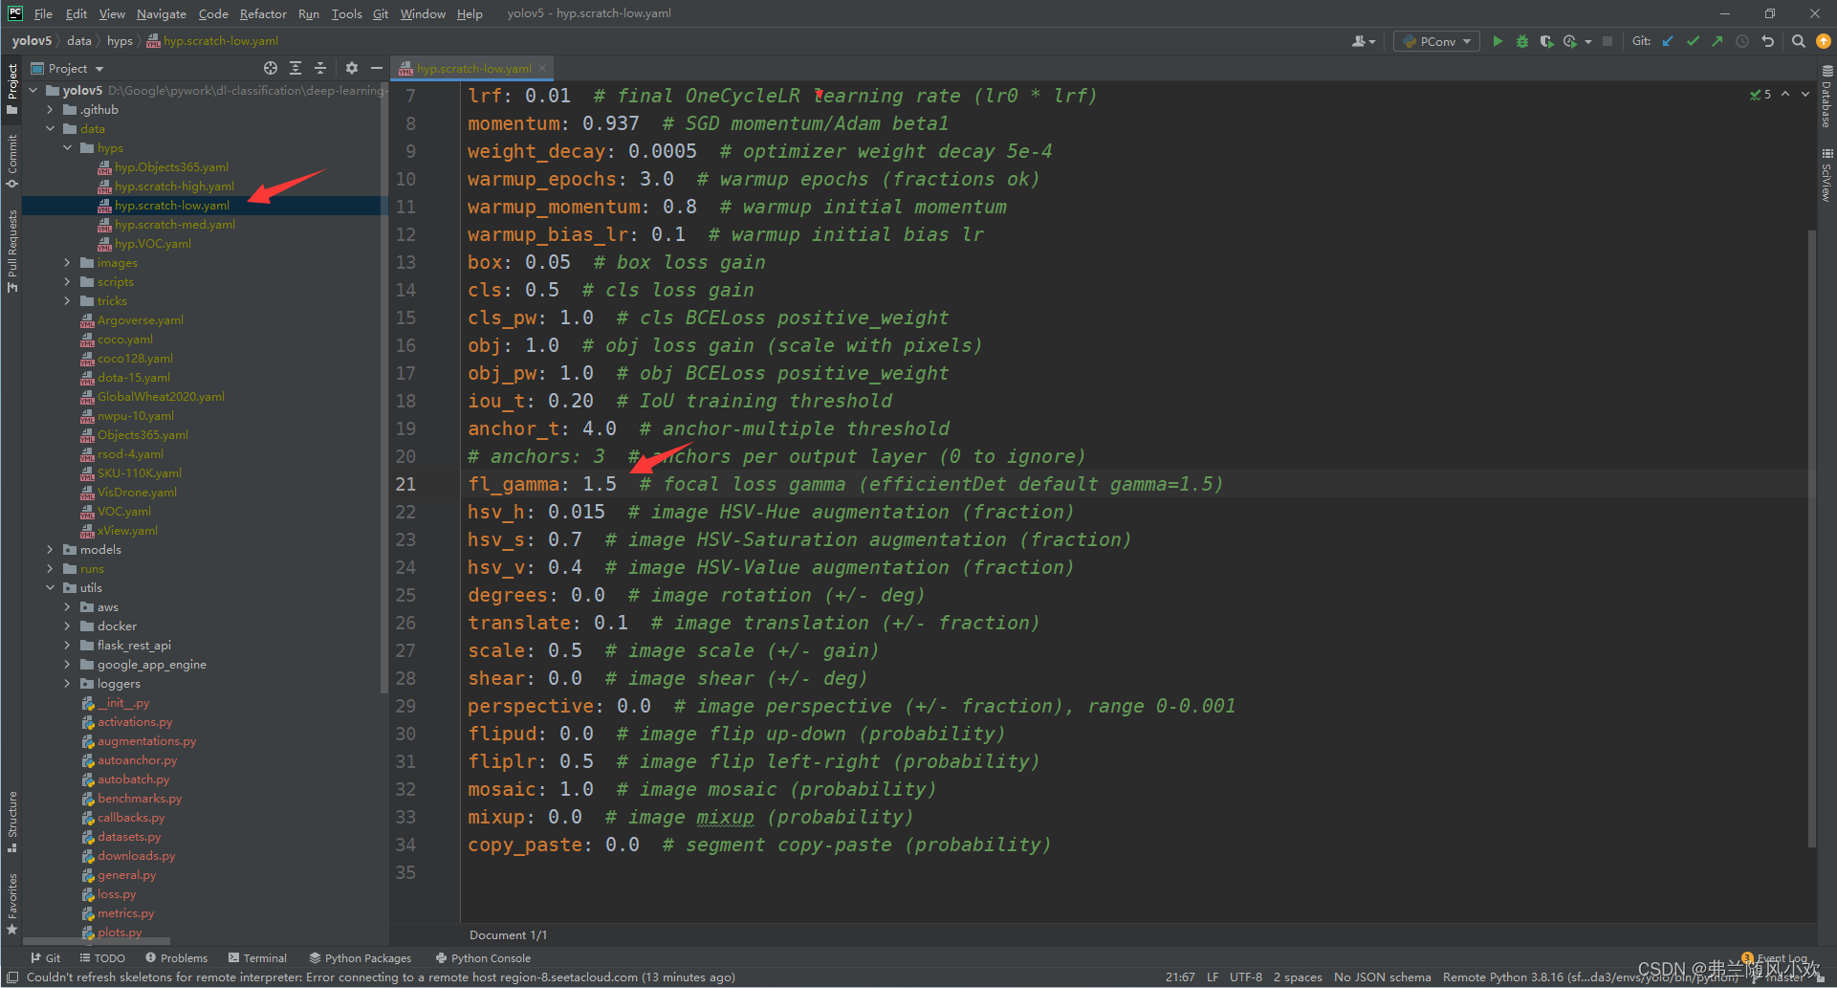Open the Git tool window at bottom
The height and width of the screenshot is (988, 1837).
pos(45,958)
